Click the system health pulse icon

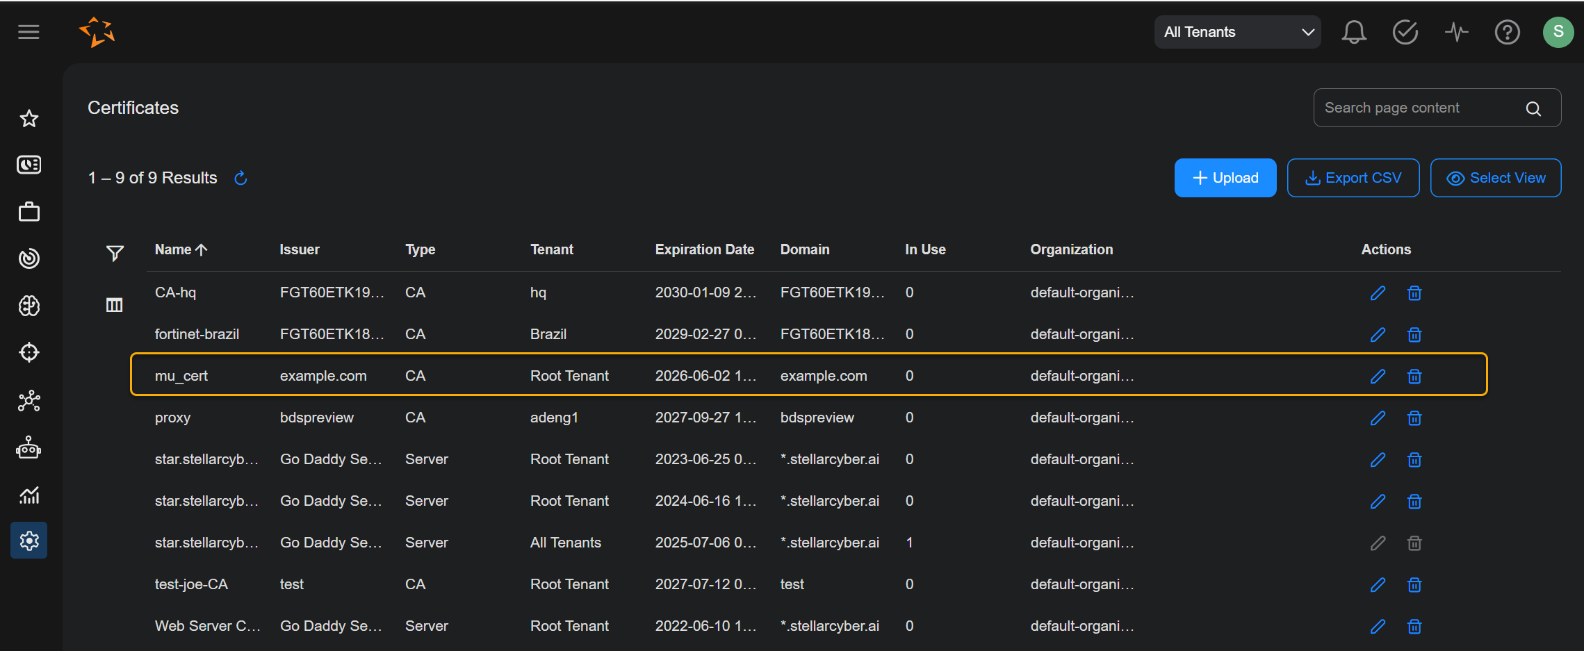(x=1456, y=31)
